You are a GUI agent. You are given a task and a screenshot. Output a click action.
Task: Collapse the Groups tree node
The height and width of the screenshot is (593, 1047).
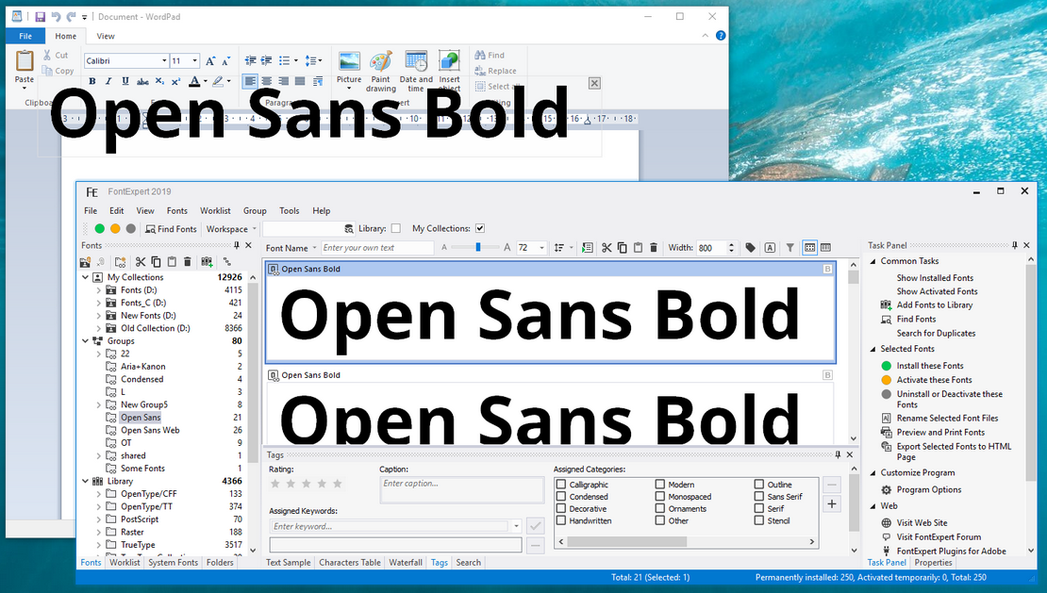coord(86,341)
